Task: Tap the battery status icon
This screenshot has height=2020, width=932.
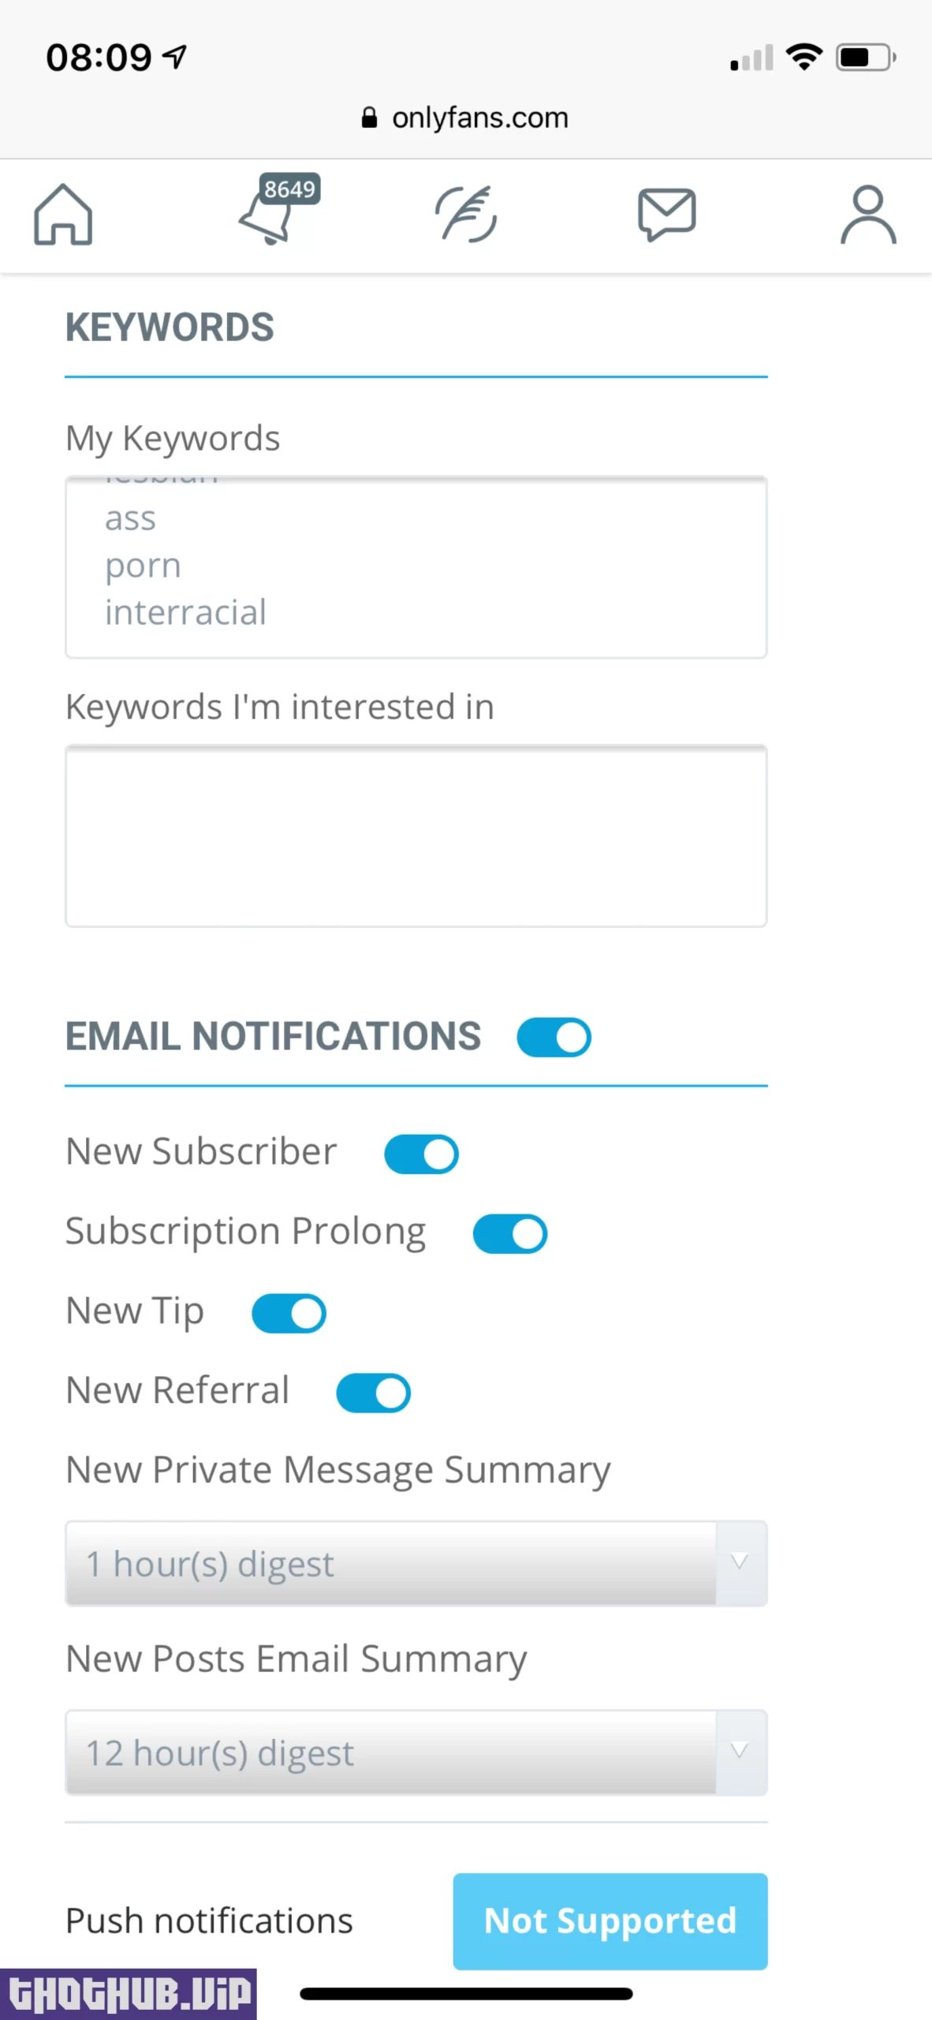Action: tap(865, 58)
